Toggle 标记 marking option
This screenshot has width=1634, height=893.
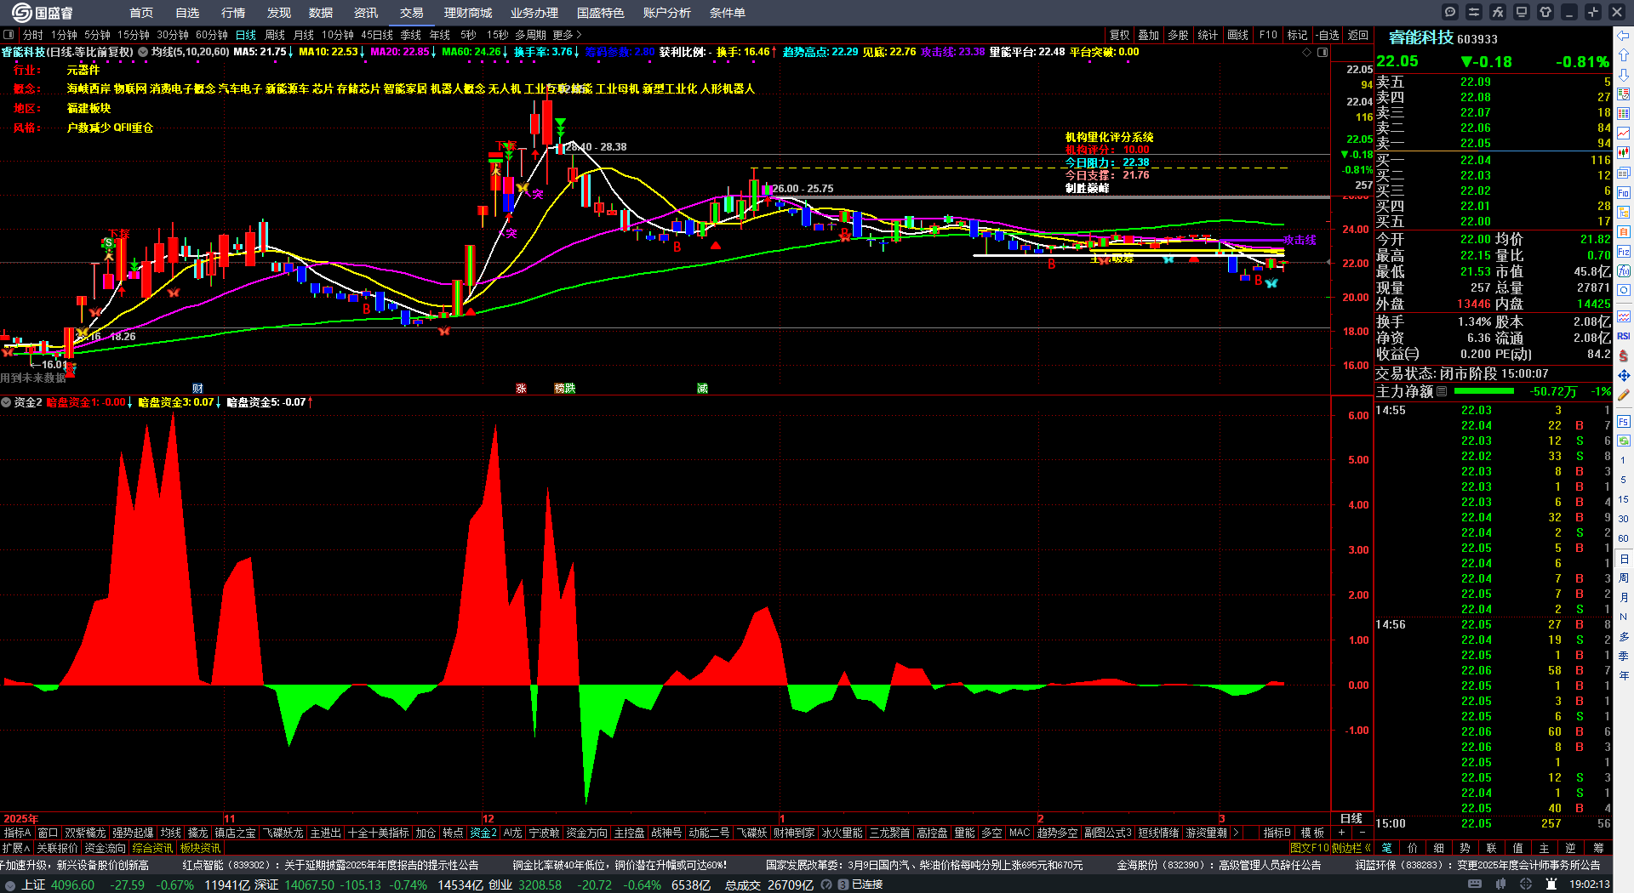(1298, 35)
